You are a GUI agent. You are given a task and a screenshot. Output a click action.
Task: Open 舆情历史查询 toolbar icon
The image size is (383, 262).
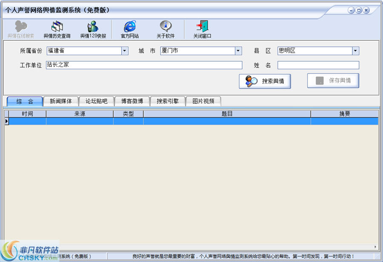pos(57,29)
